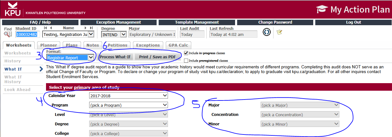
Task: Toggle Include in-progress classes checkbox
Action: click(x=186, y=53)
